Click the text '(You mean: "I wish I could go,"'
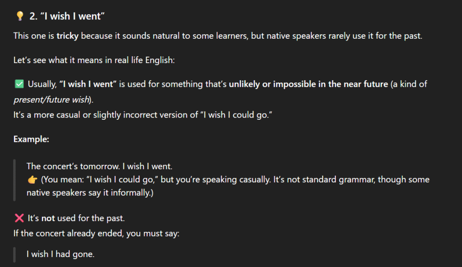The image size is (462, 267). (97, 180)
